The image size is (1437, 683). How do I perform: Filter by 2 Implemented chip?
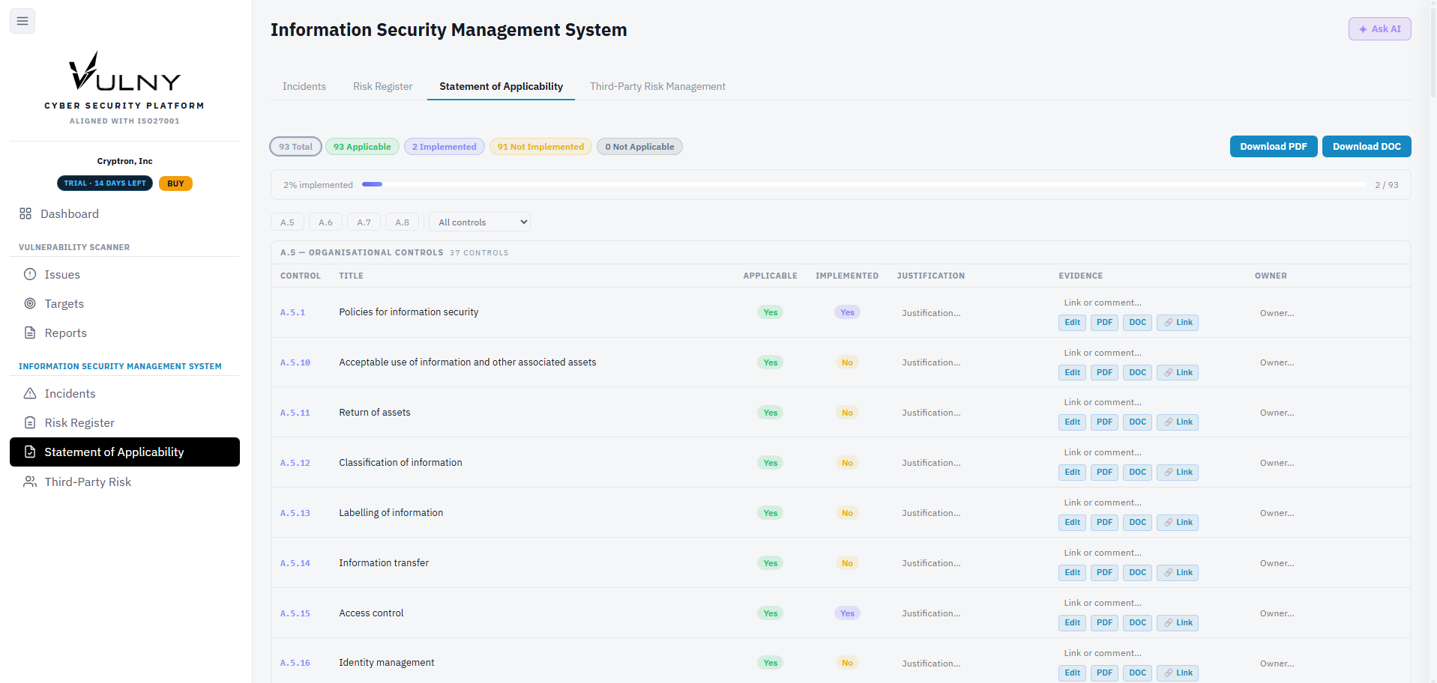445,147
